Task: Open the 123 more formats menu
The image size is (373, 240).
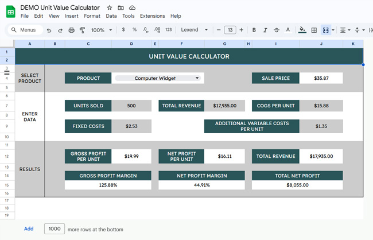Action: coord(168,30)
